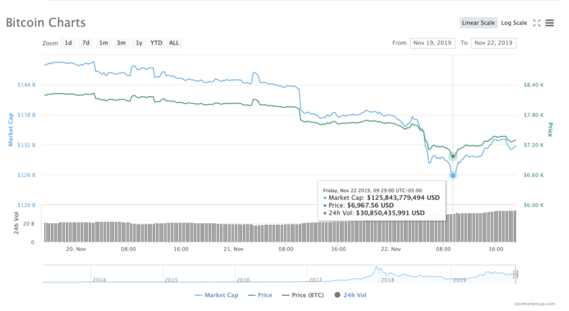
Task: Set zoom to 1d
Action: click(x=68, y=43)
